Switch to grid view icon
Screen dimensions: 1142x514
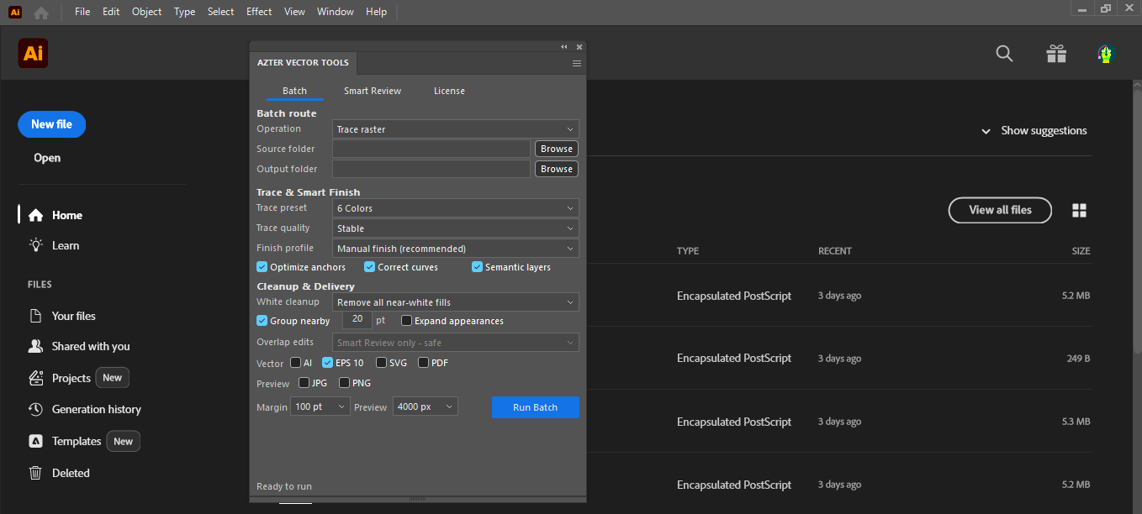[x=1080, y=211]
